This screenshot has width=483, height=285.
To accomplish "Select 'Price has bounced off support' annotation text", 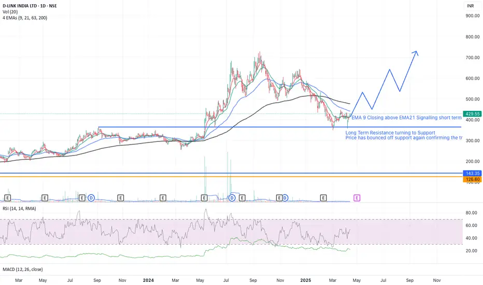I will (x=404, y=138).
